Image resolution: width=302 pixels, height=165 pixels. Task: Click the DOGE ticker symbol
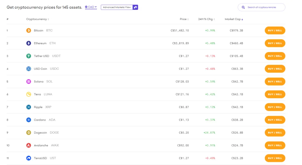coord(55,132)
